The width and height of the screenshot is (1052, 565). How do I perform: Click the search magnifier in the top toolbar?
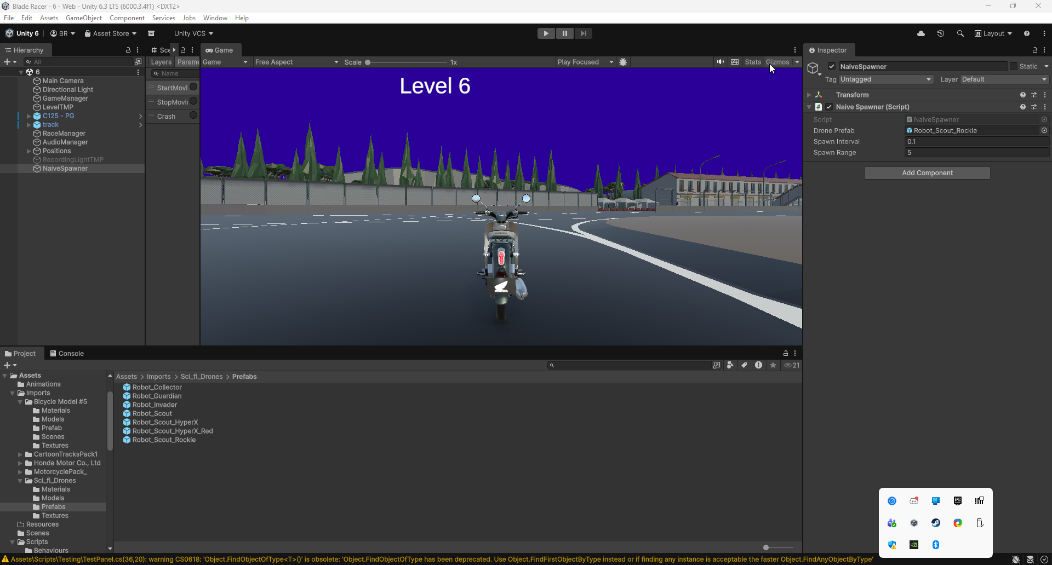coord(960,33)
